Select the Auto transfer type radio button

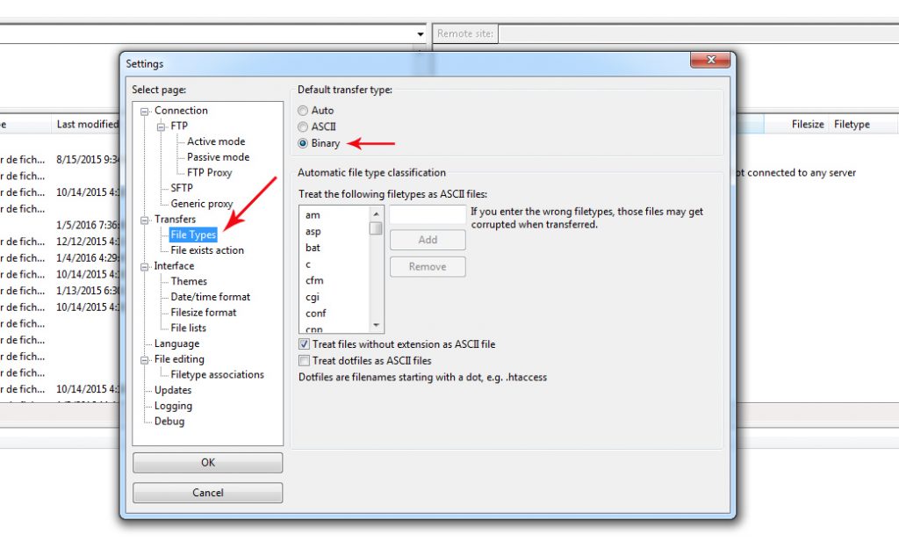pos(303,111)
